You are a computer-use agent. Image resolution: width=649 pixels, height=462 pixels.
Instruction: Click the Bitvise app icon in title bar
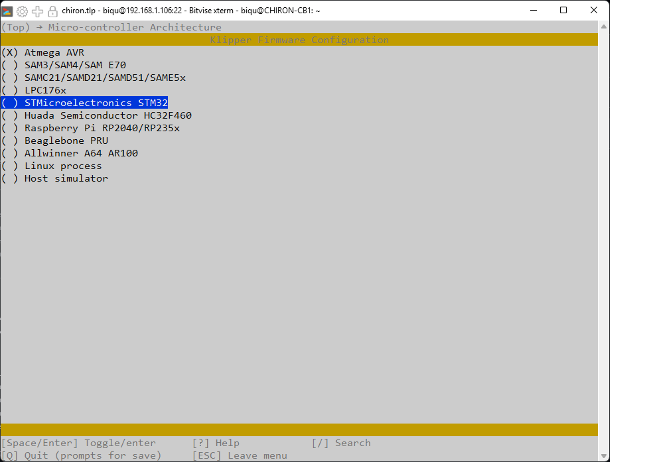(x=7, y=11)
